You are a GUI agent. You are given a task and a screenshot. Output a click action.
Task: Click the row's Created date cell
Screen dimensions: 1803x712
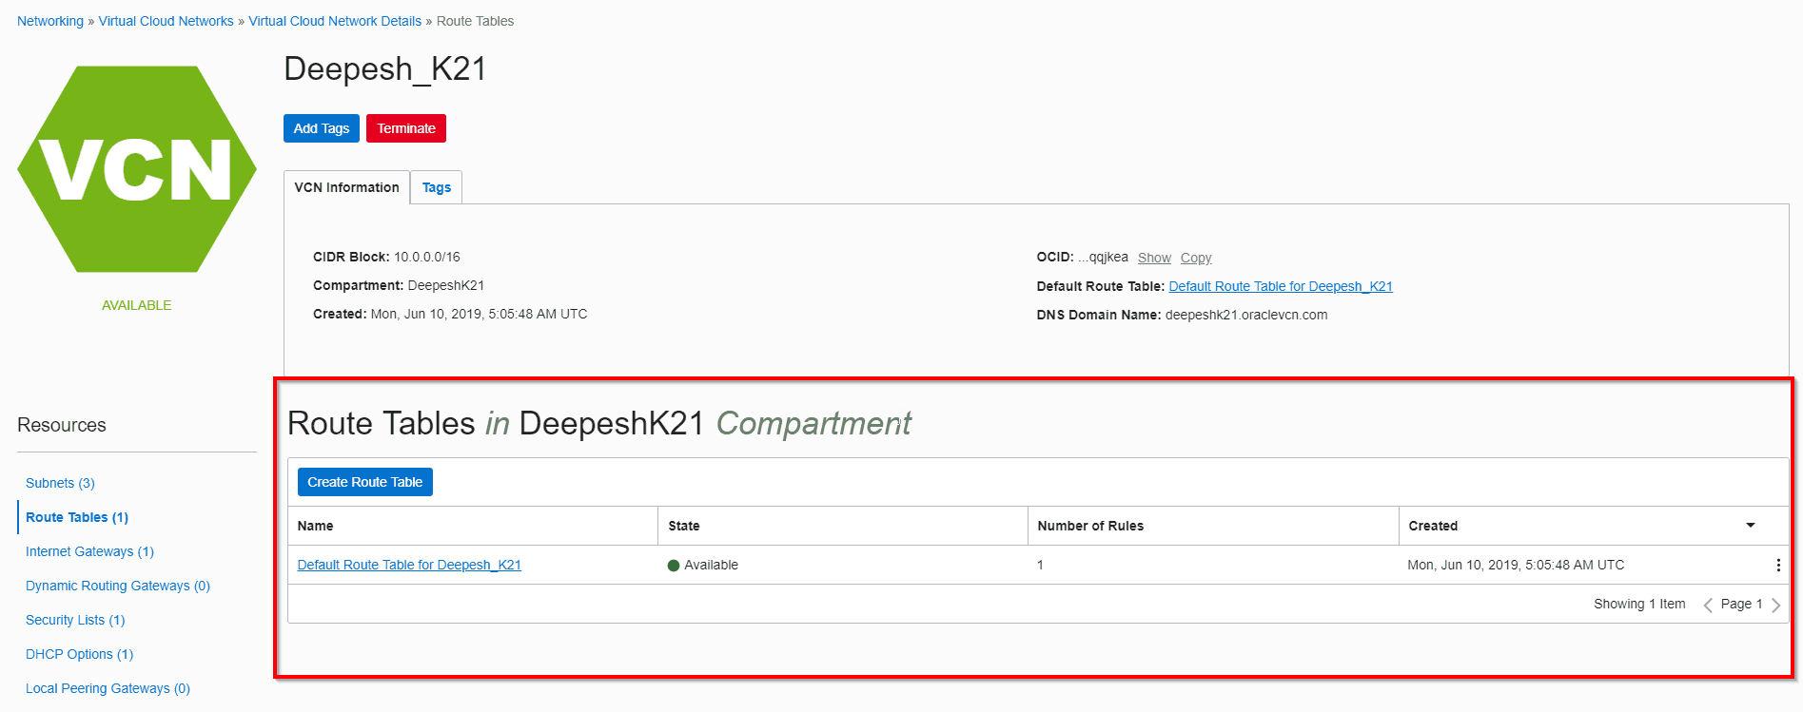click(1516, 565)
